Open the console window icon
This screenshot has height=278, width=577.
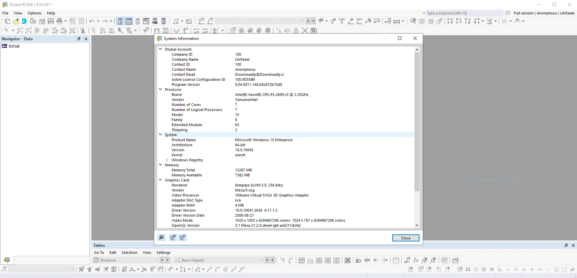point(146,21)
